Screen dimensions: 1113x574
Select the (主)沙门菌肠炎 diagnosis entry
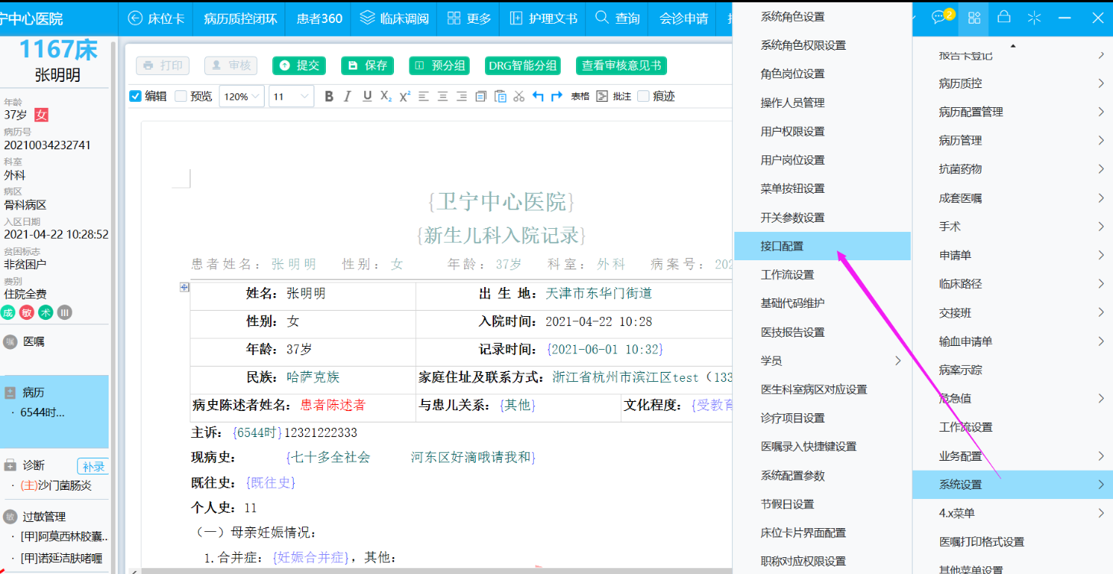[x=54, y=485]
